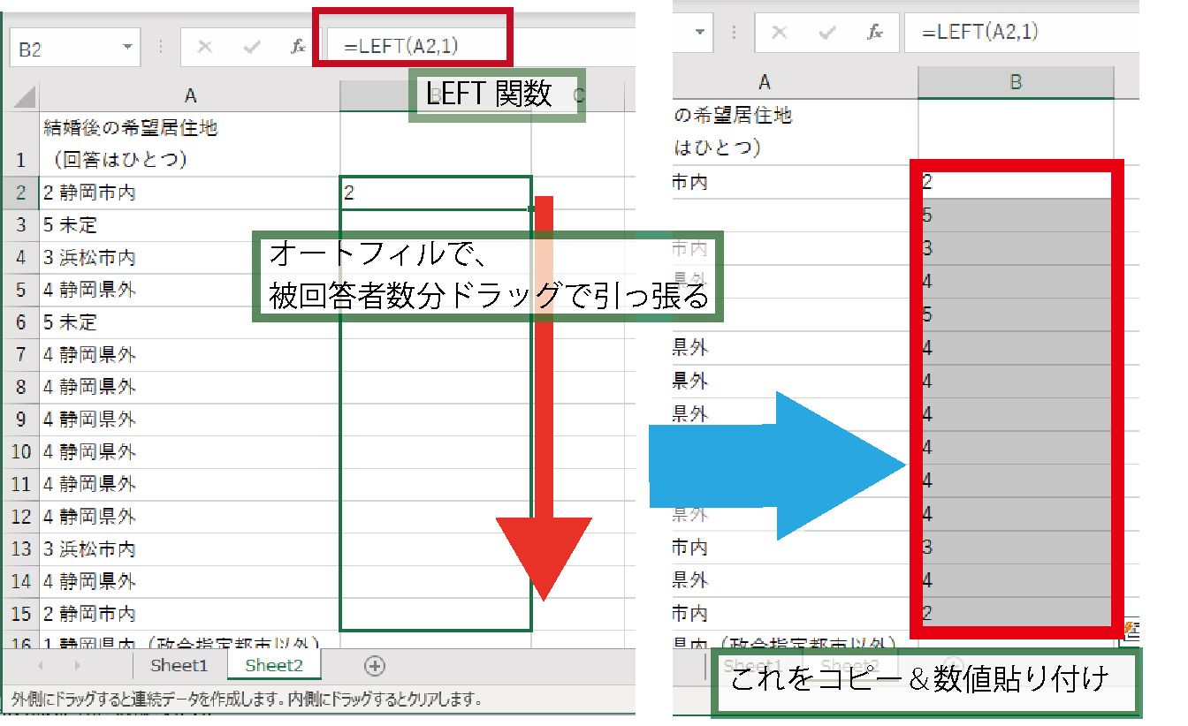This screenshot has width=1188, height=726.
Task: Click the Select All corner triangle in left sheet
Action: point(23,96)
